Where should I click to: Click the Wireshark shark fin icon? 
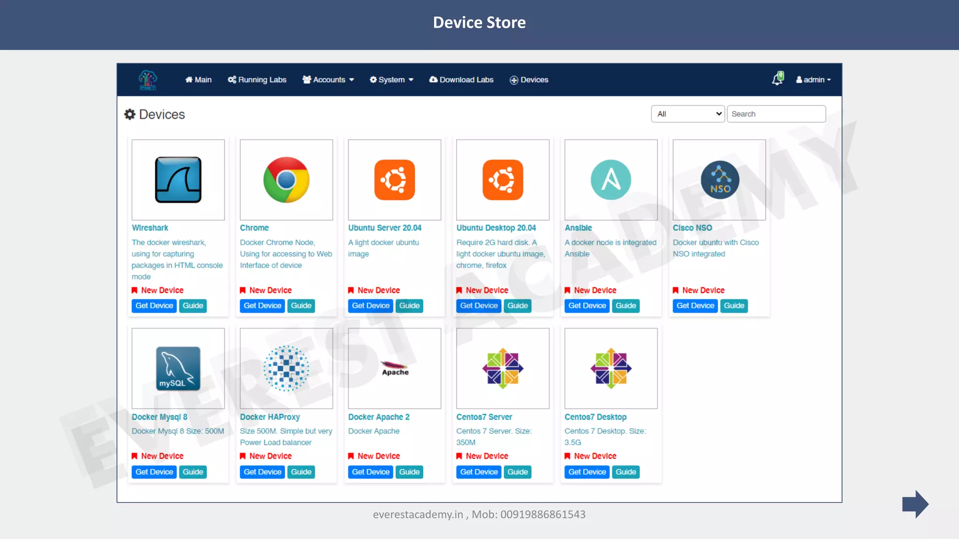point(178,180)
